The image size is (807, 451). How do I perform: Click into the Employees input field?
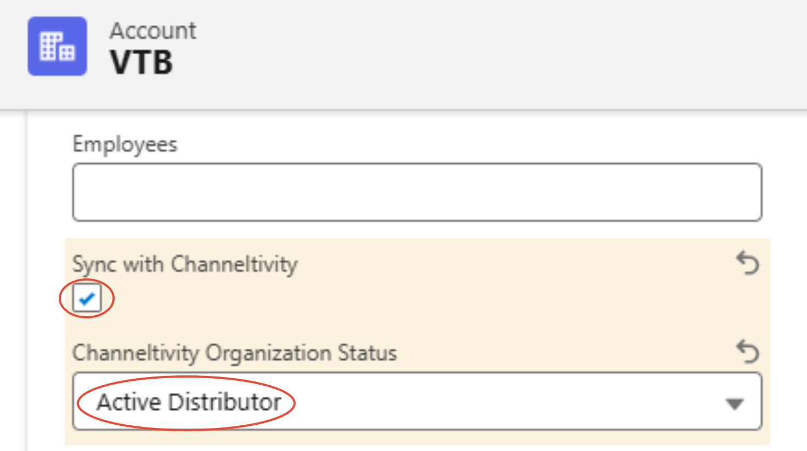coord(417,192)
